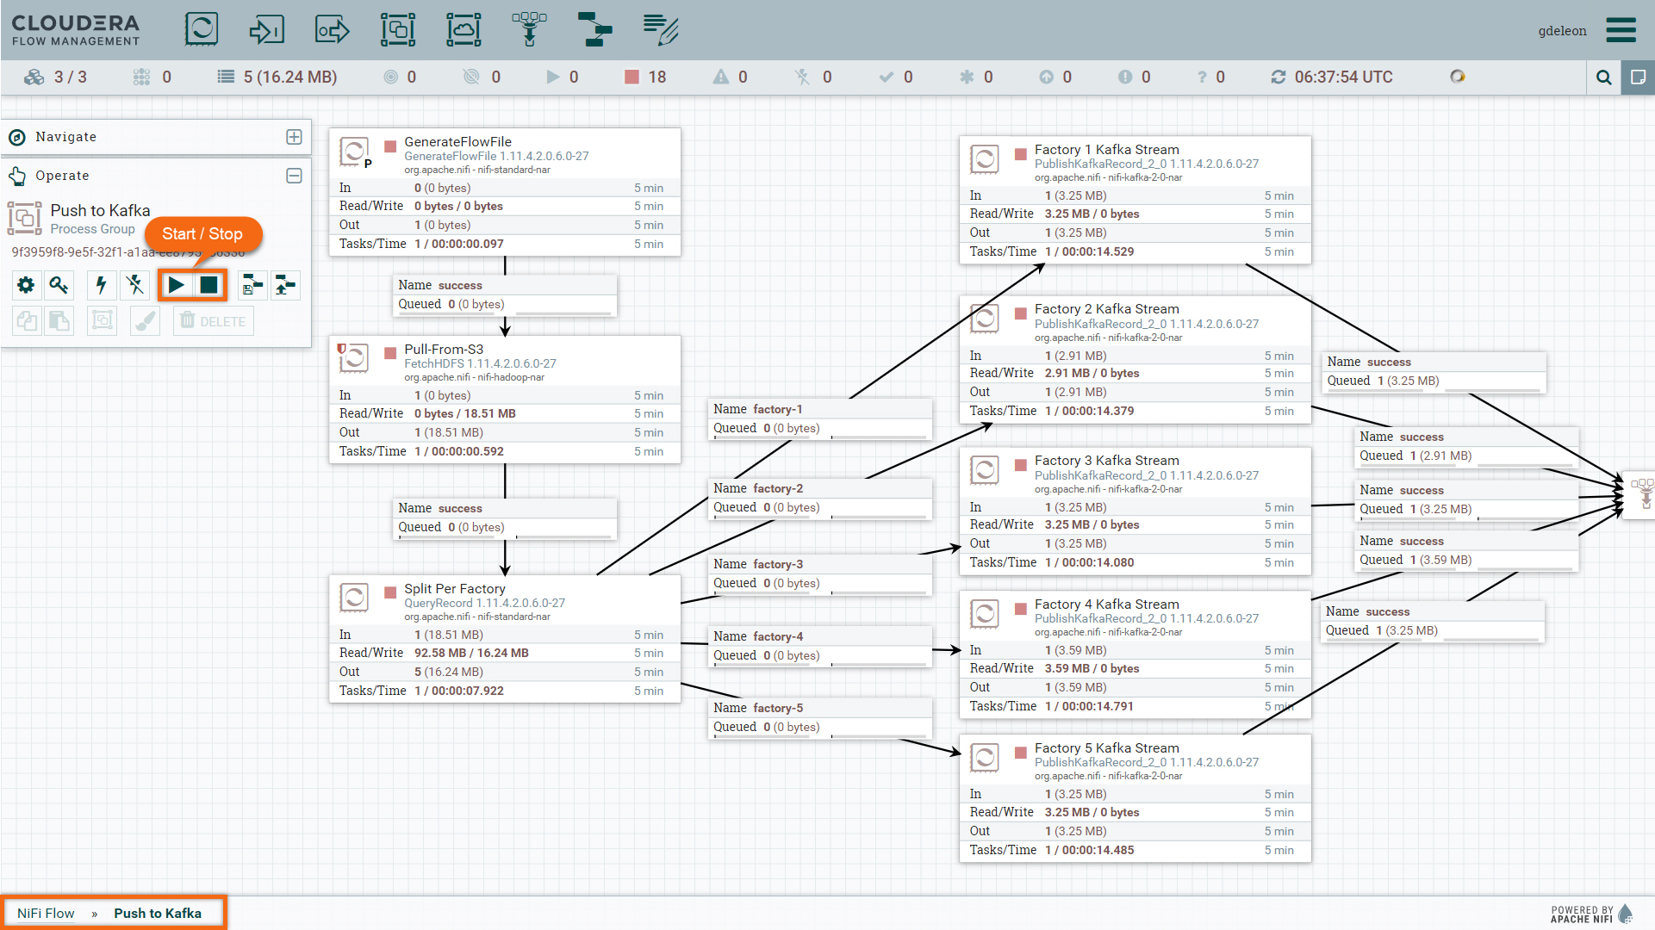
Task: Select the Factory 4 Kafka Stream processor
Action: (x=1135, y=654)
